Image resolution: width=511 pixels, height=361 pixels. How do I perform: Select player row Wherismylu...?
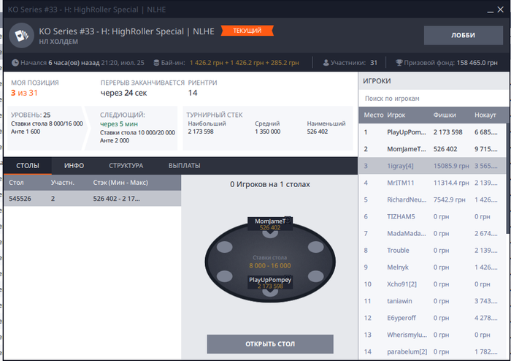click(x=432, y=335)
